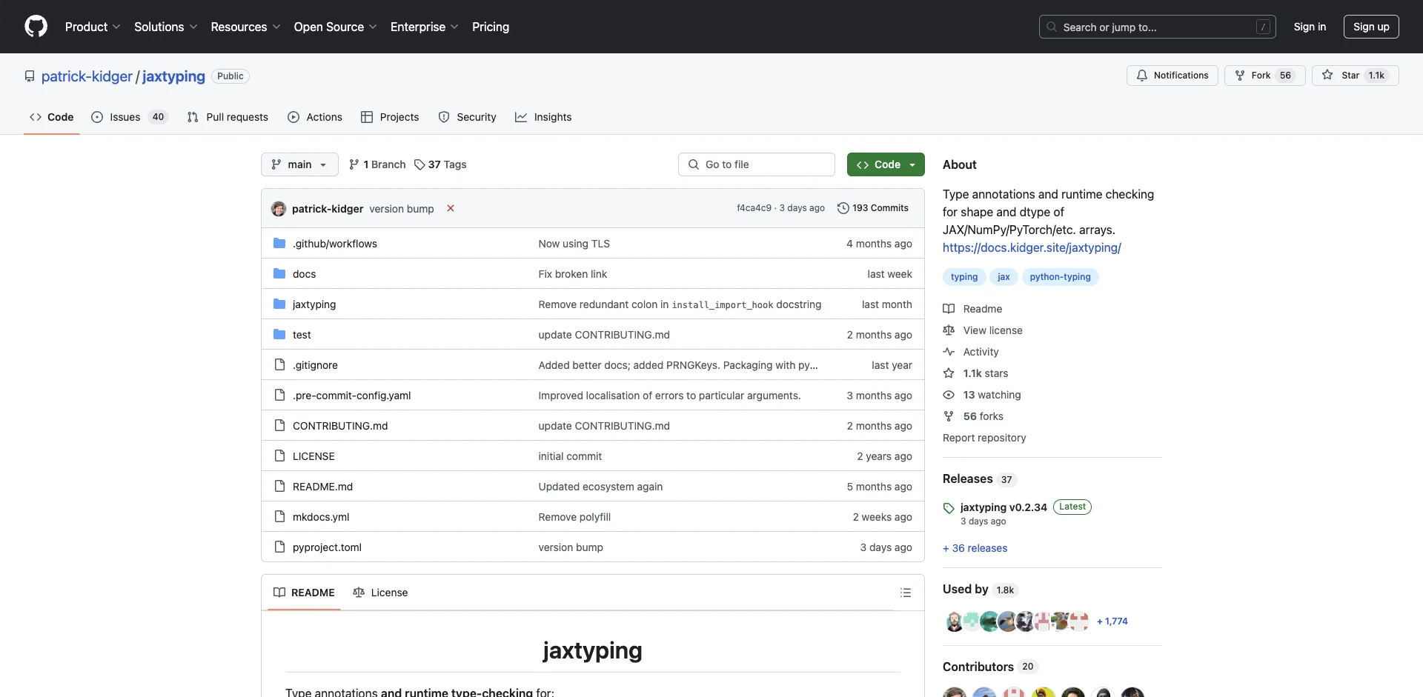The width and height of the screenshot is (1423, 697).
Task: Open the LICENSE file
Action: coord(314,456)
